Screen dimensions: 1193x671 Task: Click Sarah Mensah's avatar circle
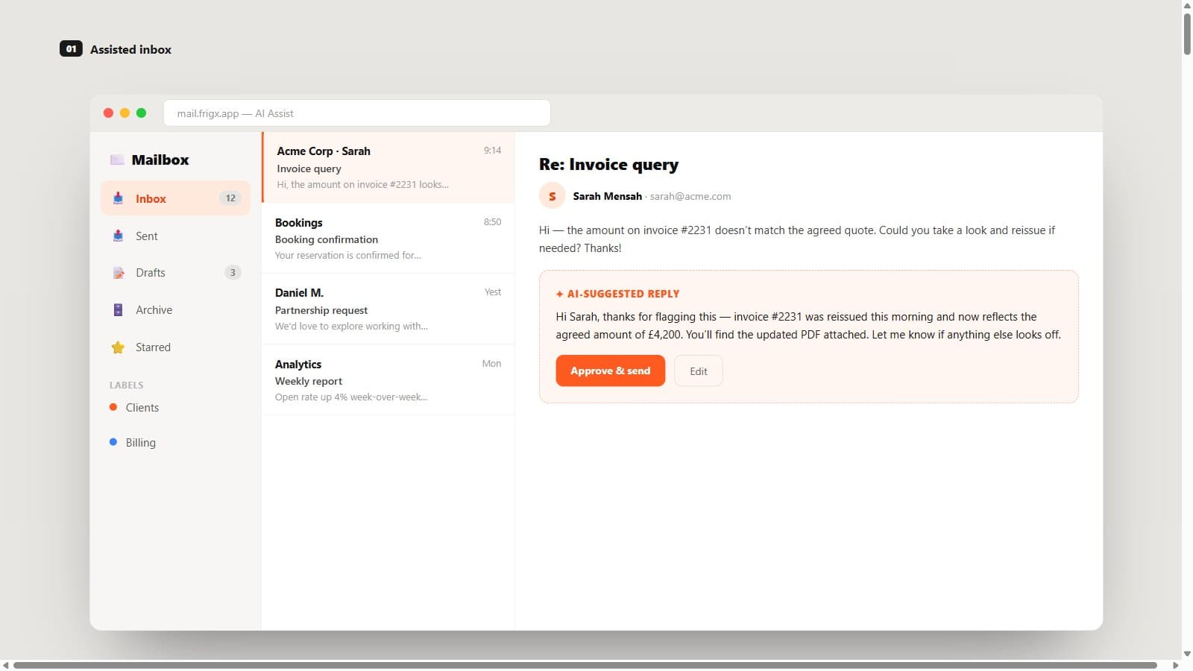(552, 196)
